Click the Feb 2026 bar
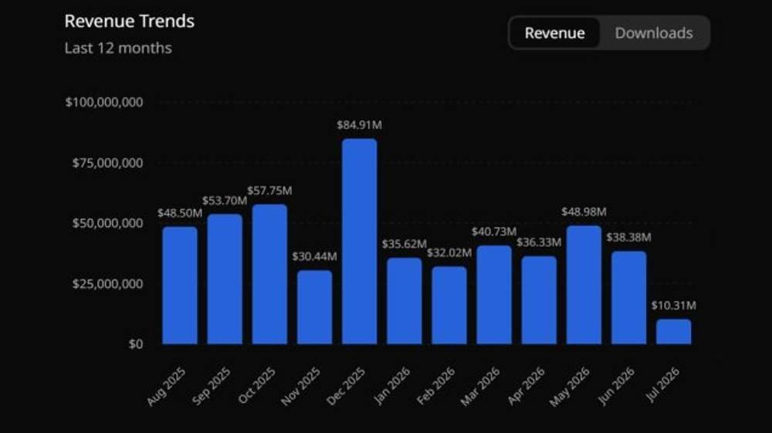Viewport: 772px width, 433px height. click(x=449, y=306)
